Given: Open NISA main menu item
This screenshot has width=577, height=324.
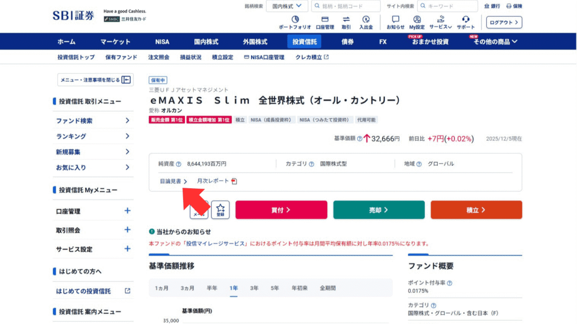Looking at the screenshot, I should pos(162,42).
